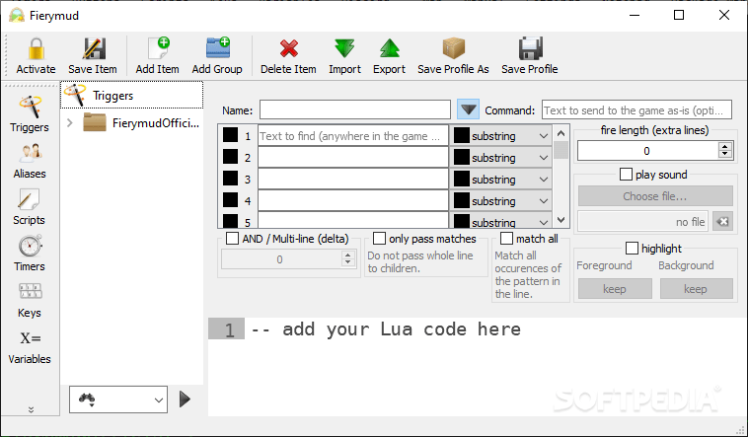Click the black color swatch for pattern 2
Image resolution: width=748 pixels, height=437 pixels.
pos(230,157)
